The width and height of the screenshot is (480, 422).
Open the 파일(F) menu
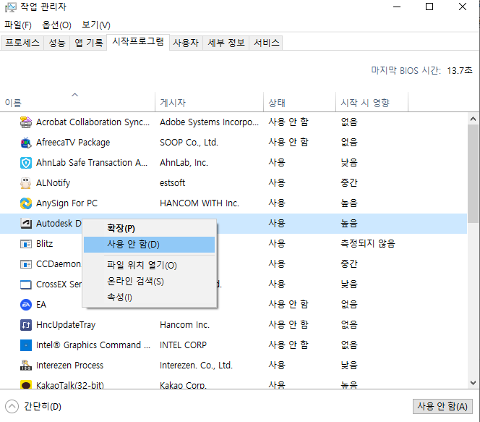pos(18,25)
